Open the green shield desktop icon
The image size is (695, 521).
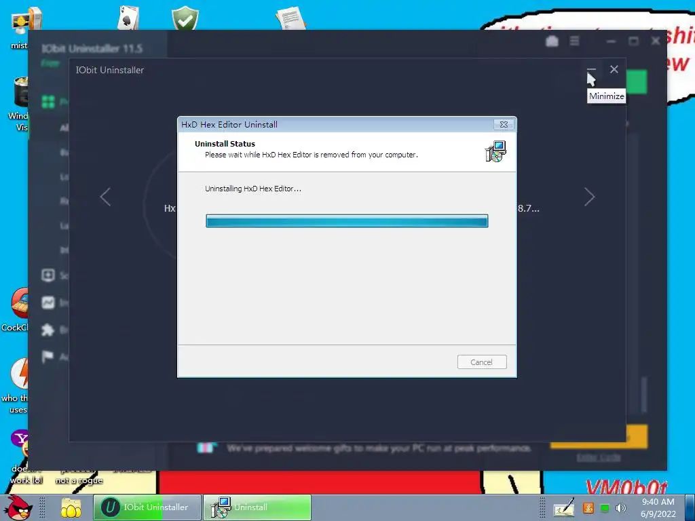pyautogui.click(x=185, y=18)
